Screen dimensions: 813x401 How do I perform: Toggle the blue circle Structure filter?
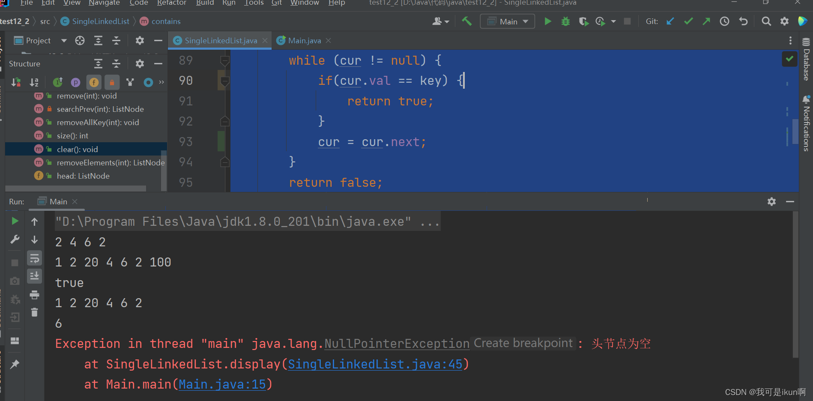pos(148,82)
